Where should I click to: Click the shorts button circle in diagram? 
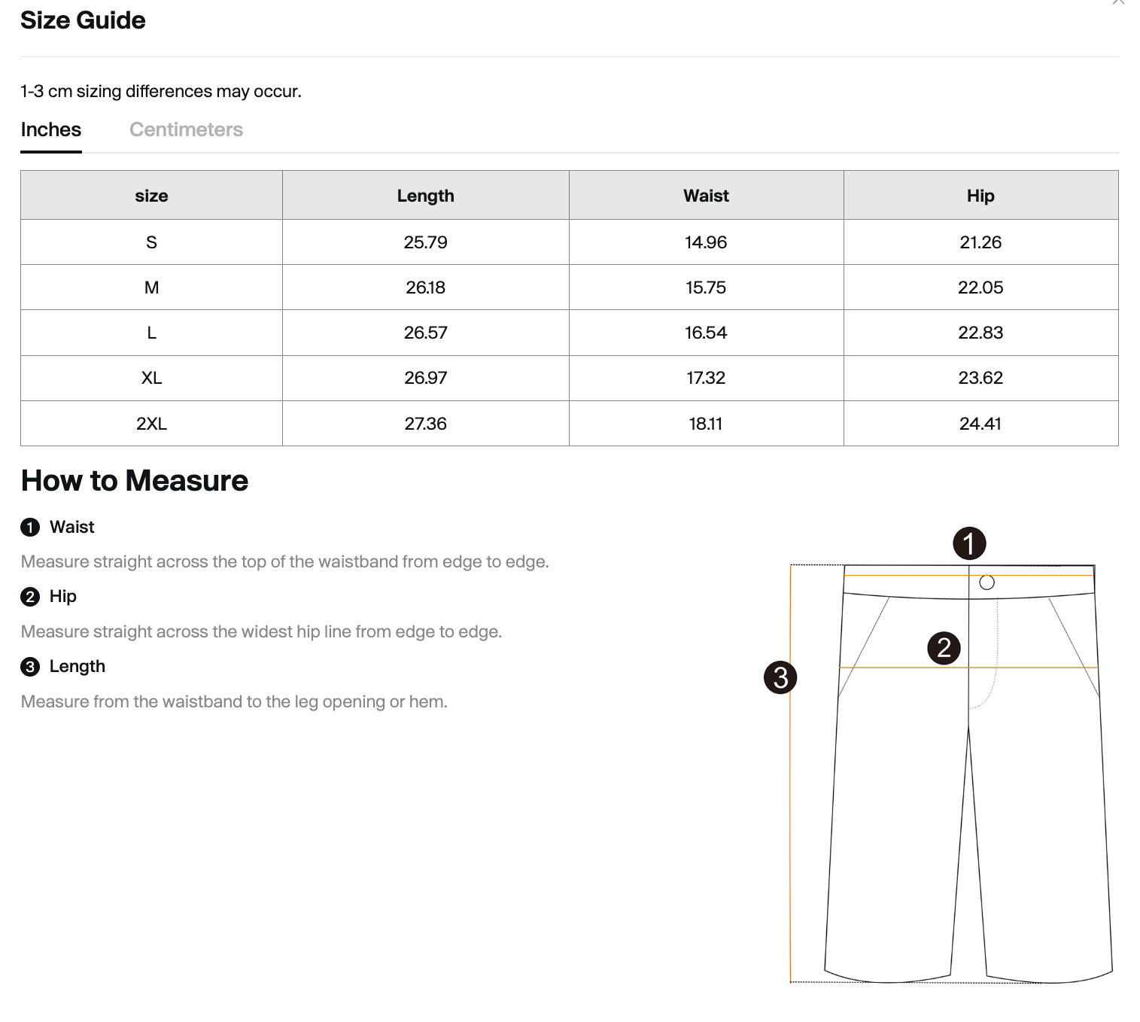click(987, 582)
